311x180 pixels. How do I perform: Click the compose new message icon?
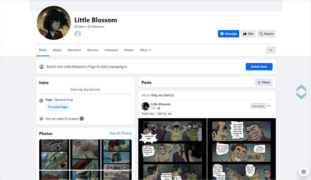(x=303, y=171)
